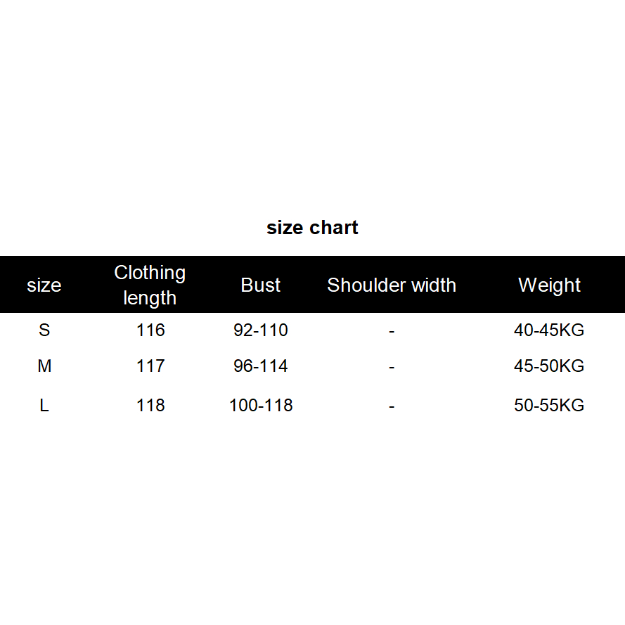Click the 45-50KG weight cell
The height and width of the screenshot is (625, 625).
coord(549,366)
